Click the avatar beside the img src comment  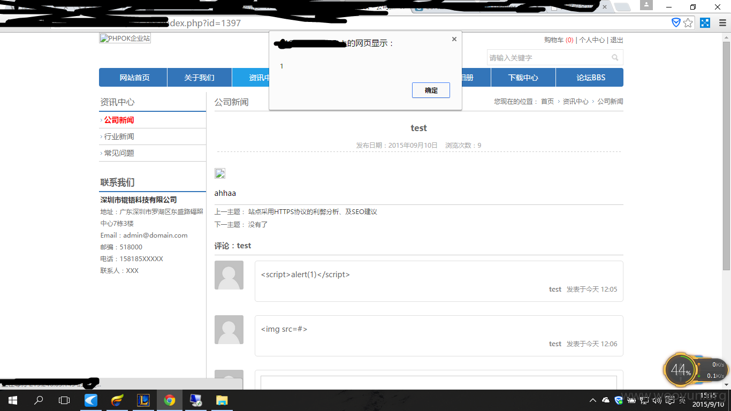coord(229,330)
